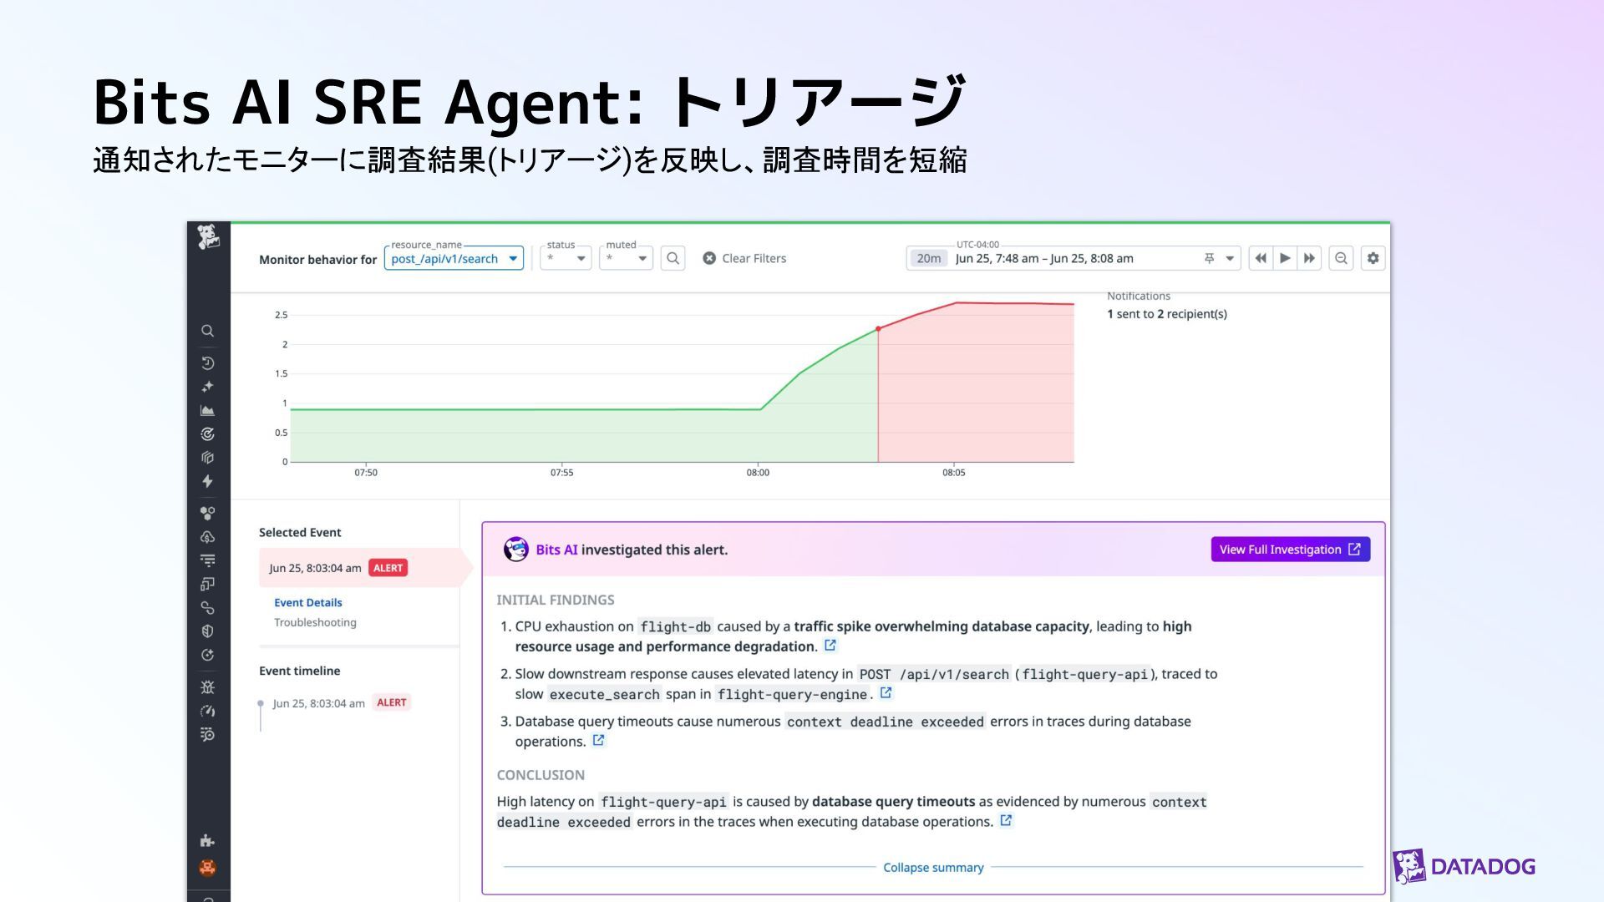The image size is (1604, 902).
Task: Click the INITIAL FINDINGS heading
Action: coord(556,600)
